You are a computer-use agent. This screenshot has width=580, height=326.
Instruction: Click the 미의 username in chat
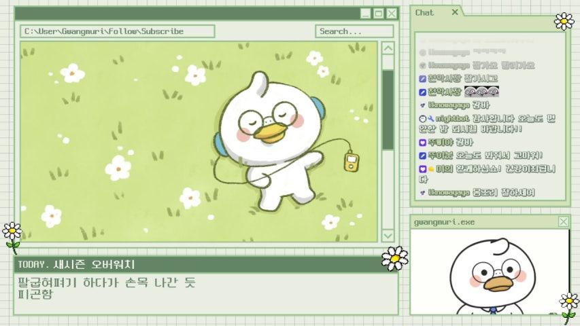(x=443, y=169)
